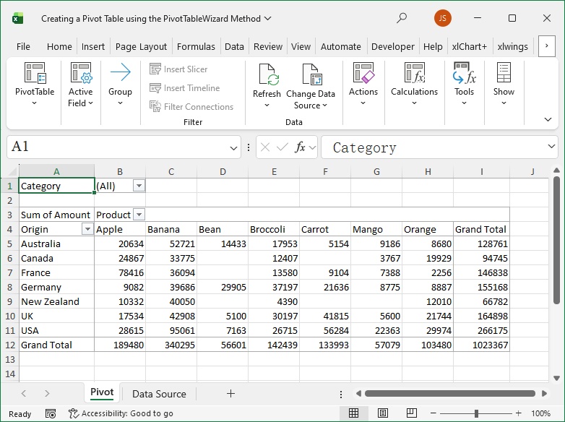This screenshot has width=565, height=422.
Task: Click the 100% zoom level
Action: click(540, 413)
